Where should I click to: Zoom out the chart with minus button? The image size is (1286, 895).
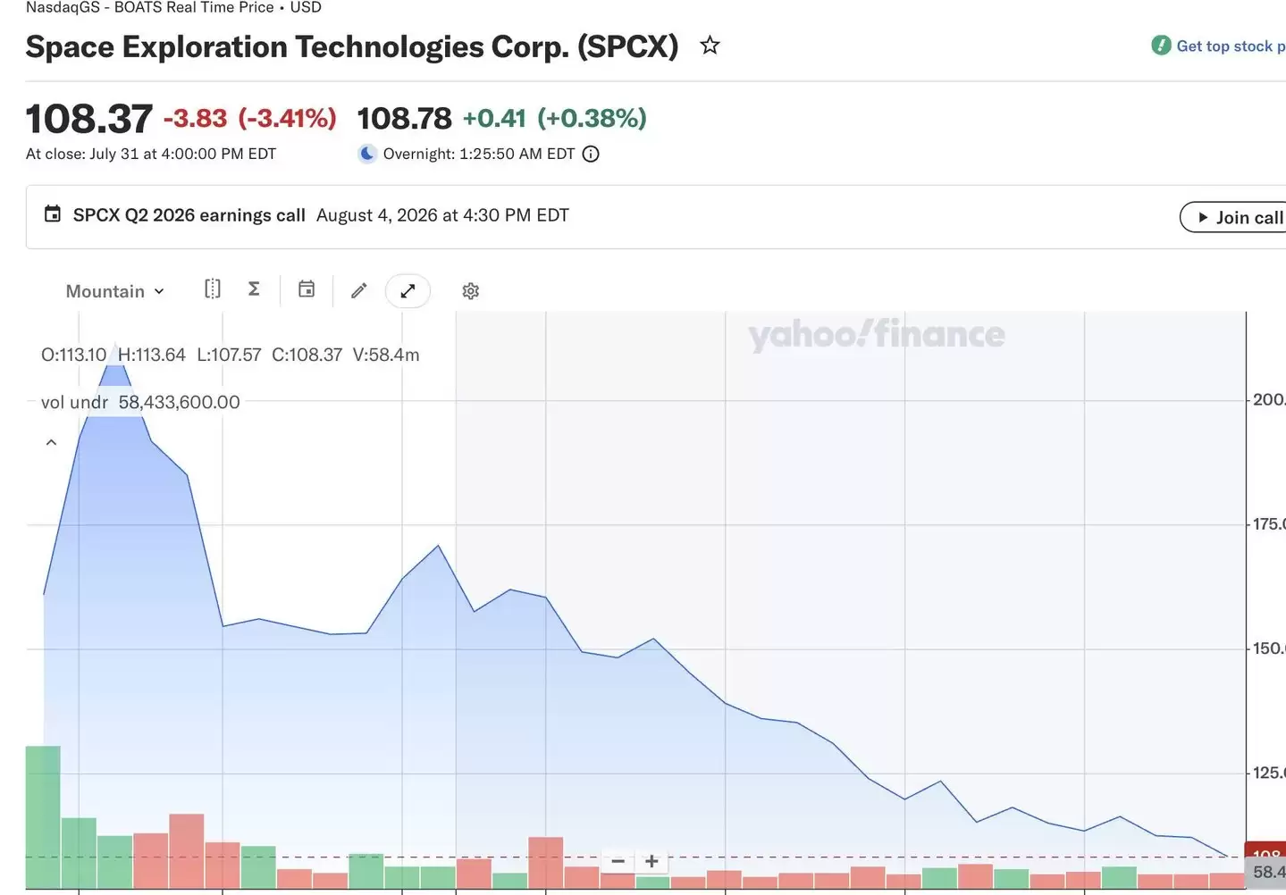pyautogui.click(x=618, y=861)
